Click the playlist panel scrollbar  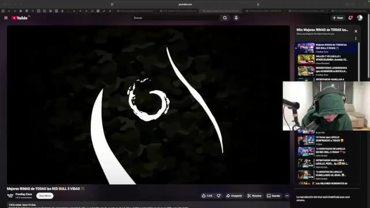click(359, 61)
